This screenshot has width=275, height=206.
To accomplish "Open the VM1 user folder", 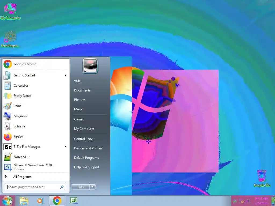I will point(77,81).
